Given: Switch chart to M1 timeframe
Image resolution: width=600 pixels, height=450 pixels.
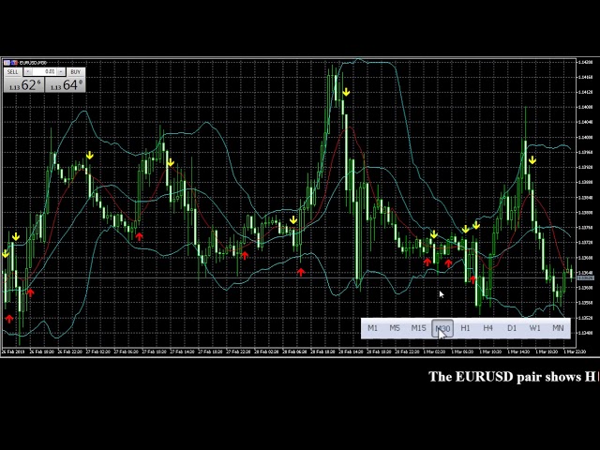Looking at the screenshot, I should pyautogui.click(x=372, y=328).
